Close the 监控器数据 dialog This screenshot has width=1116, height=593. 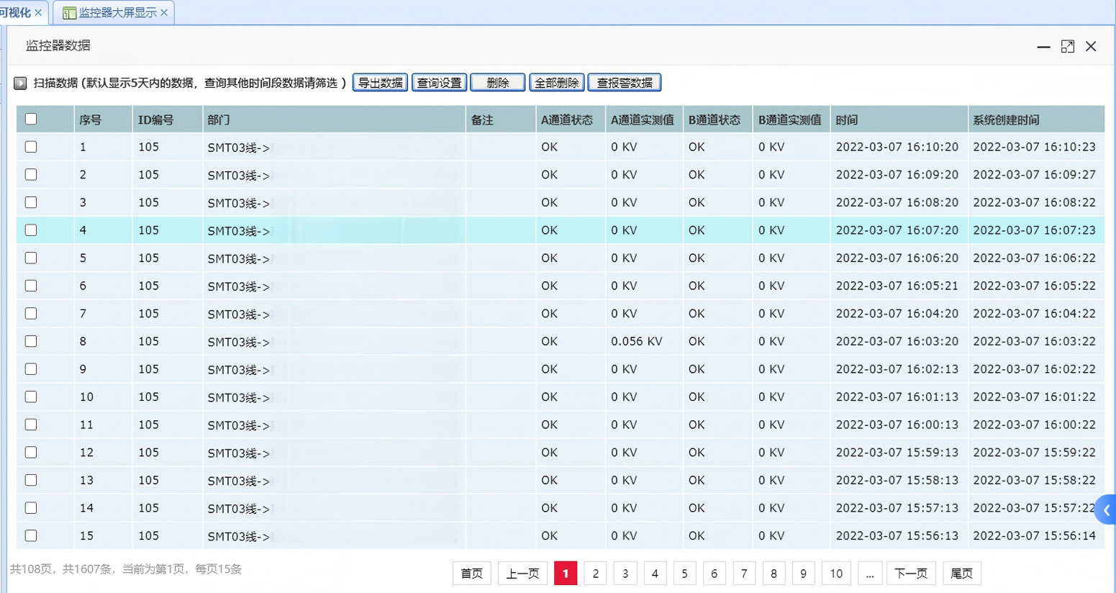1091,47
